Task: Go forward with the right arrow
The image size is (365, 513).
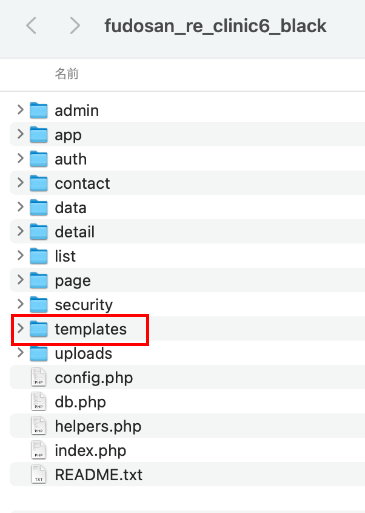Action: click(x=75, y=25)
